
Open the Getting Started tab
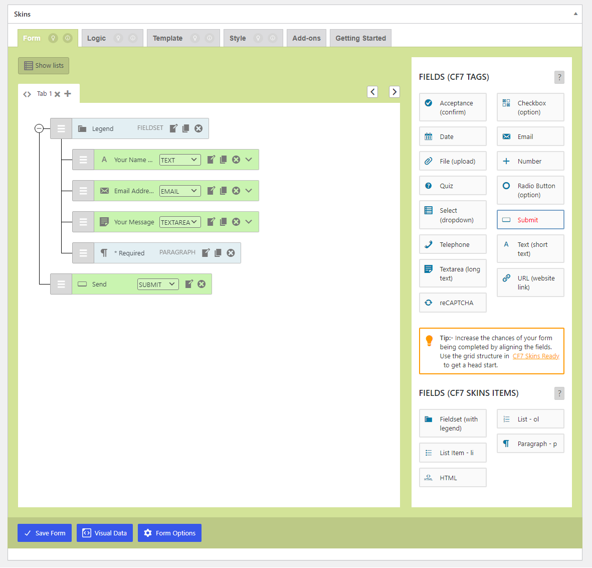[x=360, y=38]
